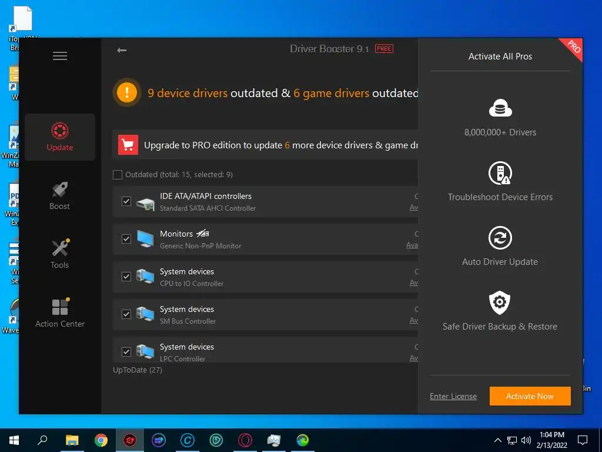The height and width of the screenshot is (452, 602).
Task: Click the orange warning exclamation icon
Action: tap(127, 92)
